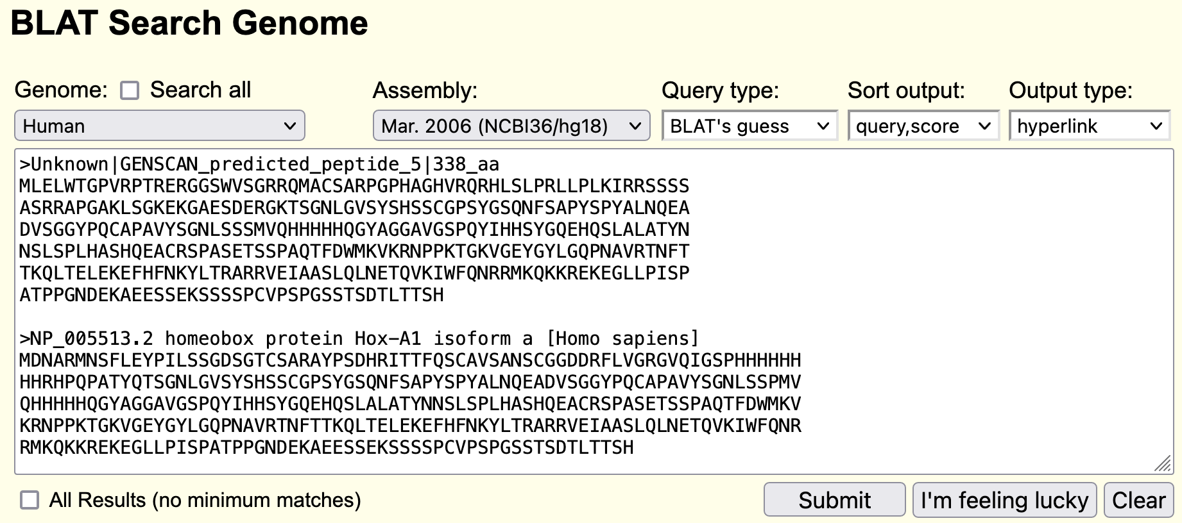1182x523 pixels.
Task: Click sequence line starting HHRHPQPATYQTSGNL
Action: tap(410, 382)
